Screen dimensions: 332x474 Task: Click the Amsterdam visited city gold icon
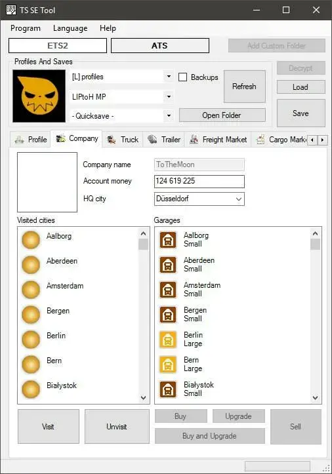pyautogui.click(x=31, y=289)
